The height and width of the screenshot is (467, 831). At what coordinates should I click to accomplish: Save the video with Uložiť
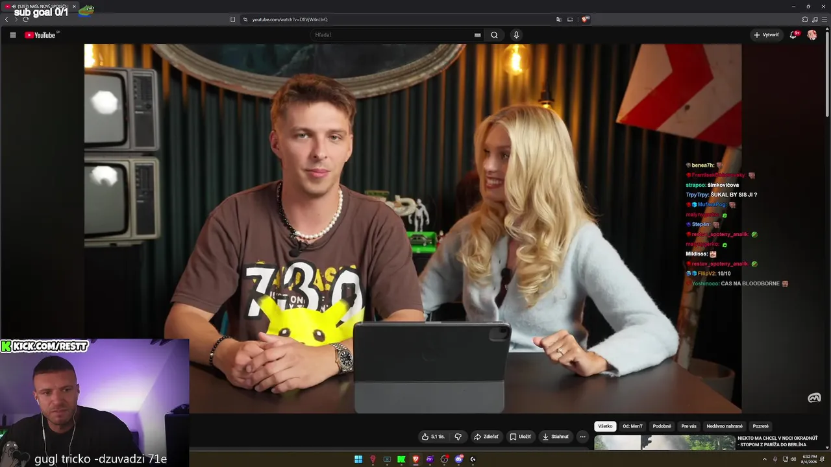[x=520, y=437]
